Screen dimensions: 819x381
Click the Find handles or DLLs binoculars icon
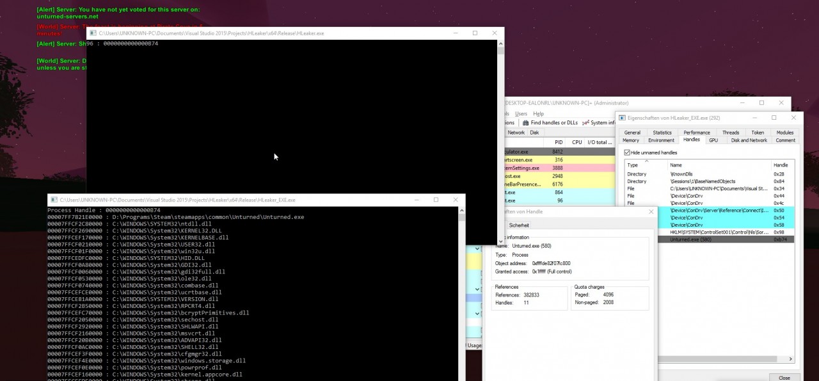526,123
